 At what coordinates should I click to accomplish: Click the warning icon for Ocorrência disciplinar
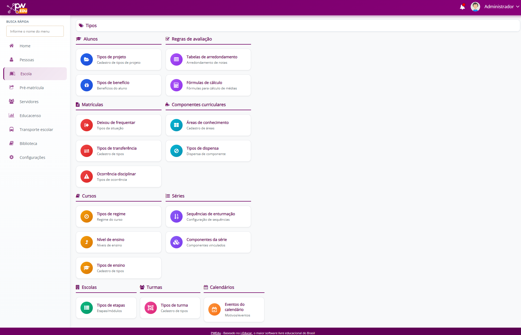pos(87,177)
